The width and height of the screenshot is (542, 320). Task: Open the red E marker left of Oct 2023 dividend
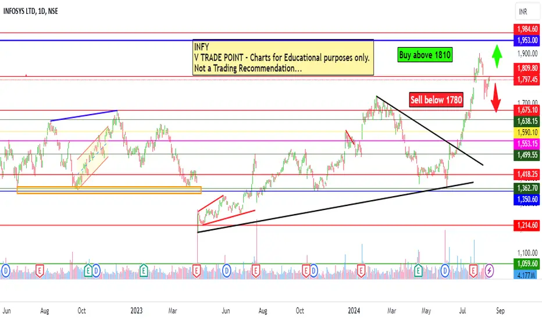pos(306,271)
